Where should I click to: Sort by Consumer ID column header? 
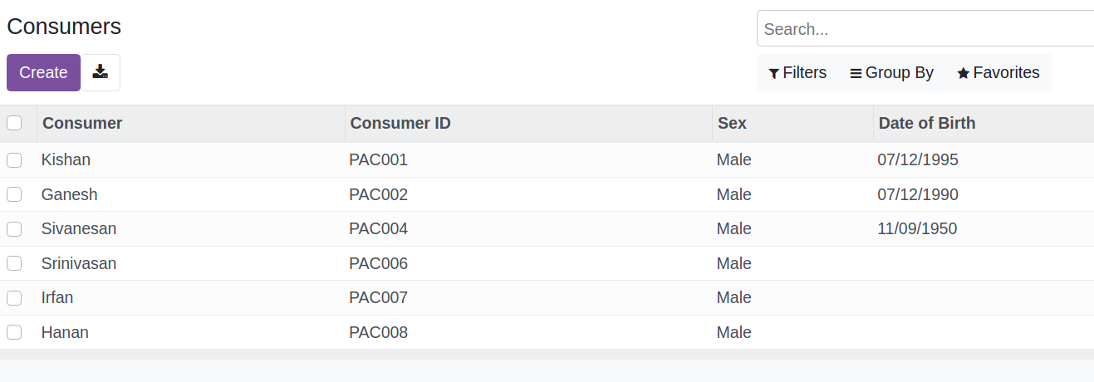pyautogui.click(x=400, y=123)
